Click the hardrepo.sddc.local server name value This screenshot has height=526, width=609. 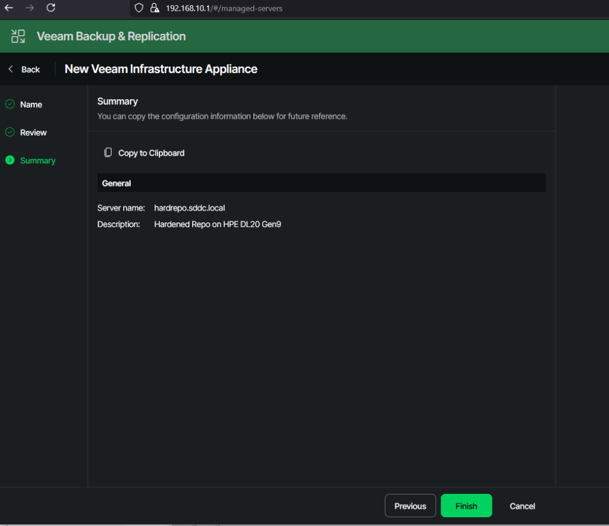click(x=189, y=208)
